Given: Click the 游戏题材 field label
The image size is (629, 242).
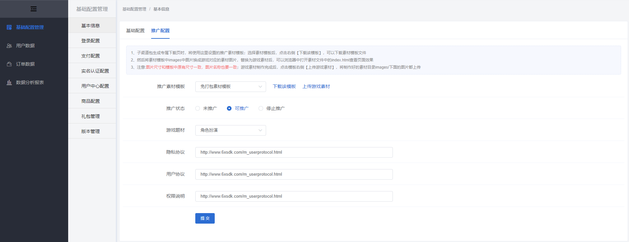Looking at the screenshot, I should [176, 130].
